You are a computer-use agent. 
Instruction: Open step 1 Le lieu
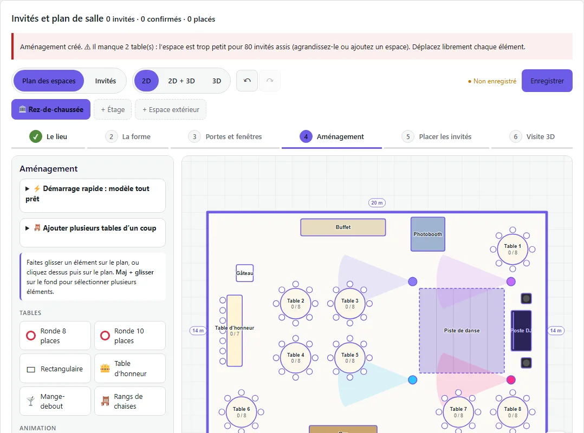coord(48,136)
